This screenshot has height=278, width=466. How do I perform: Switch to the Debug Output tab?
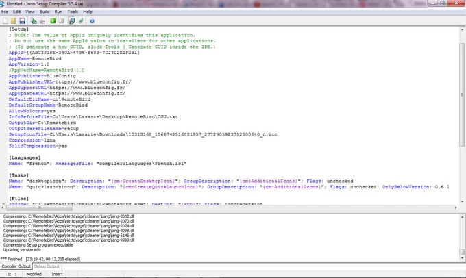point(47,266)
